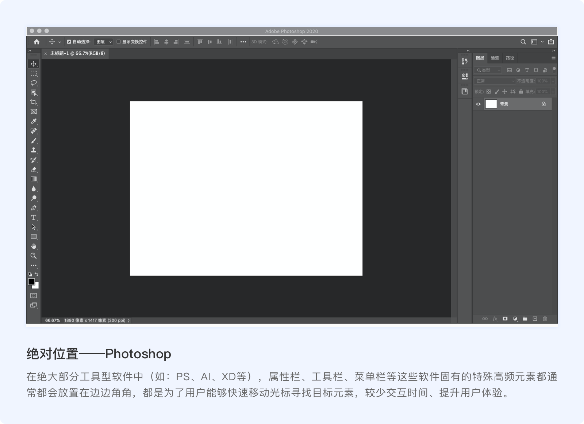Select the History Brush tool
584x424 pixels.
[34, 160]
